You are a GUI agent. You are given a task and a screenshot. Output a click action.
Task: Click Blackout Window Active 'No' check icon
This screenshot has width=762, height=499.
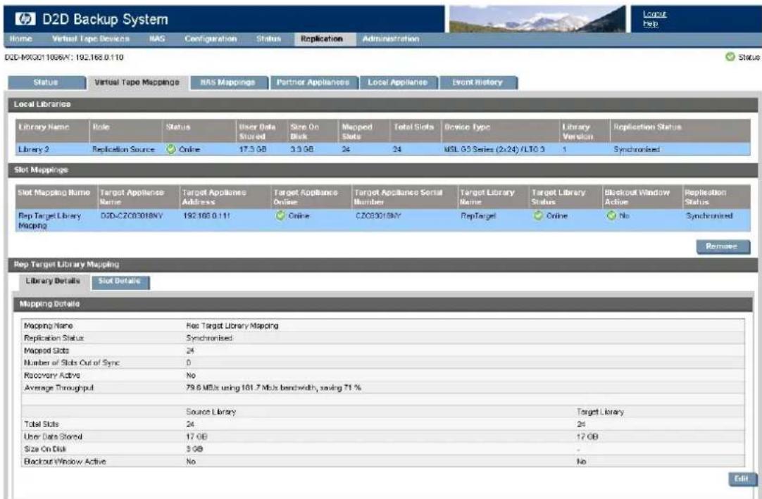coord(611,215)
